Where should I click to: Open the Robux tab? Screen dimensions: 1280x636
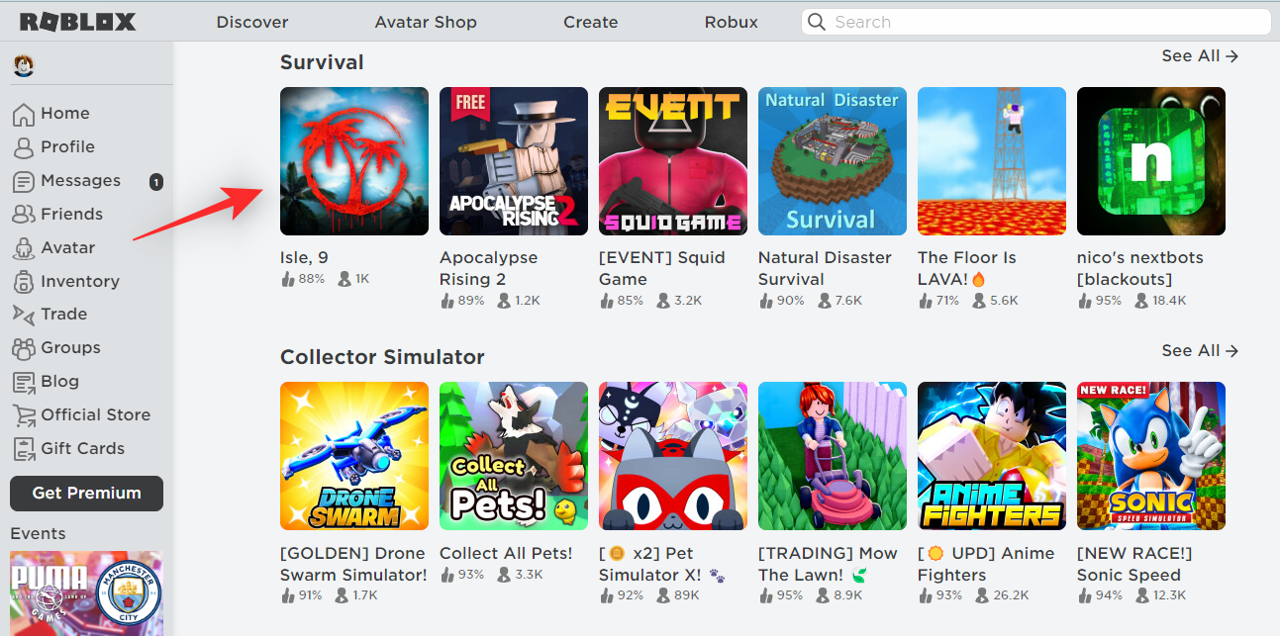731,22
